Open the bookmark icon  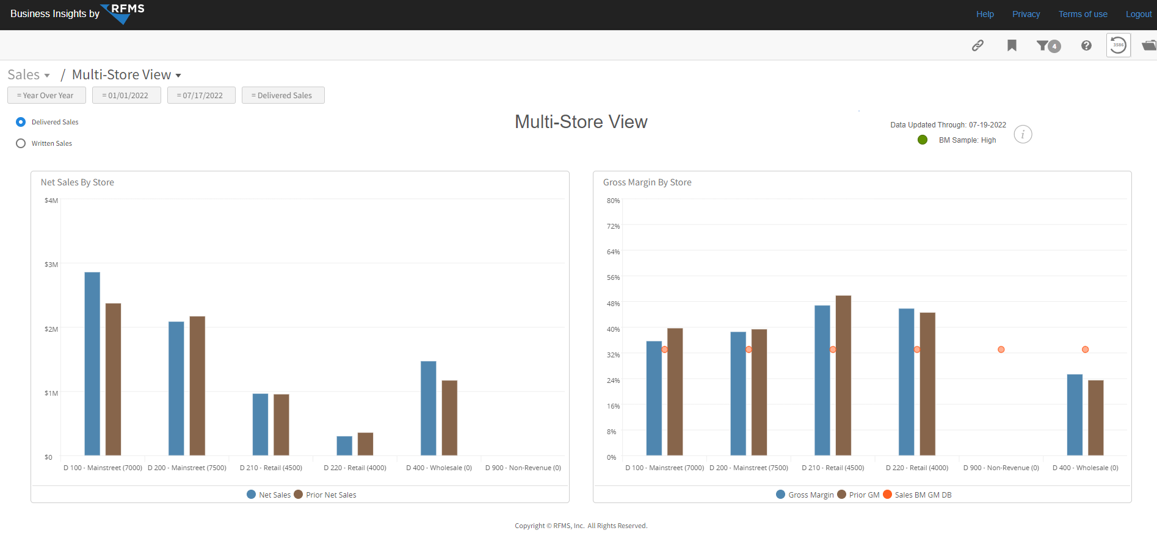[x=1012, y=45]
